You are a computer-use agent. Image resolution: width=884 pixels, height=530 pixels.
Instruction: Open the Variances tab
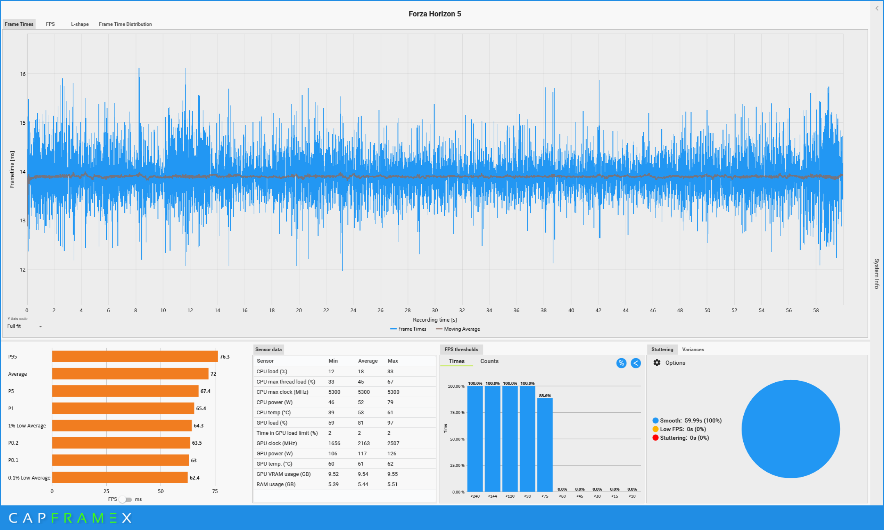tap(692, 350)
